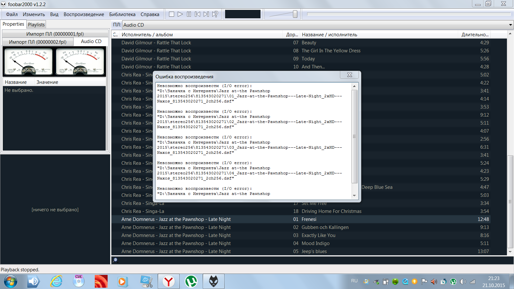This screenshot has width=514, height=289.
Task: Sort by Название / исполнитель column header
Action: (379, 35)
